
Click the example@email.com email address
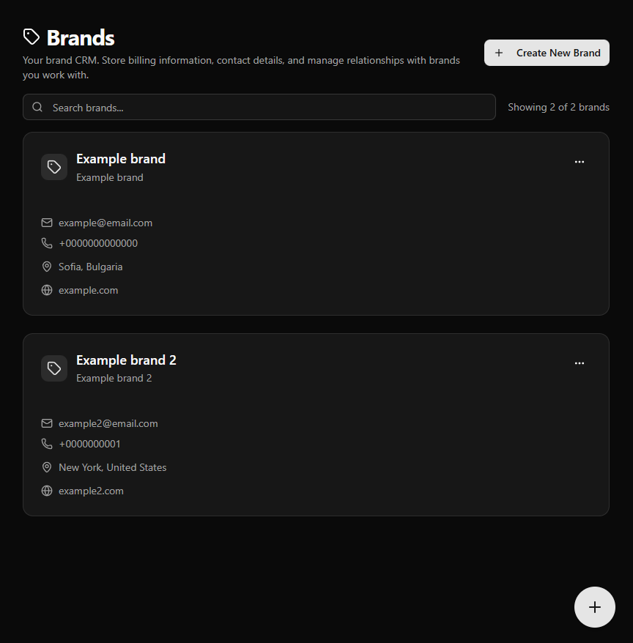[x=105, y=223]
